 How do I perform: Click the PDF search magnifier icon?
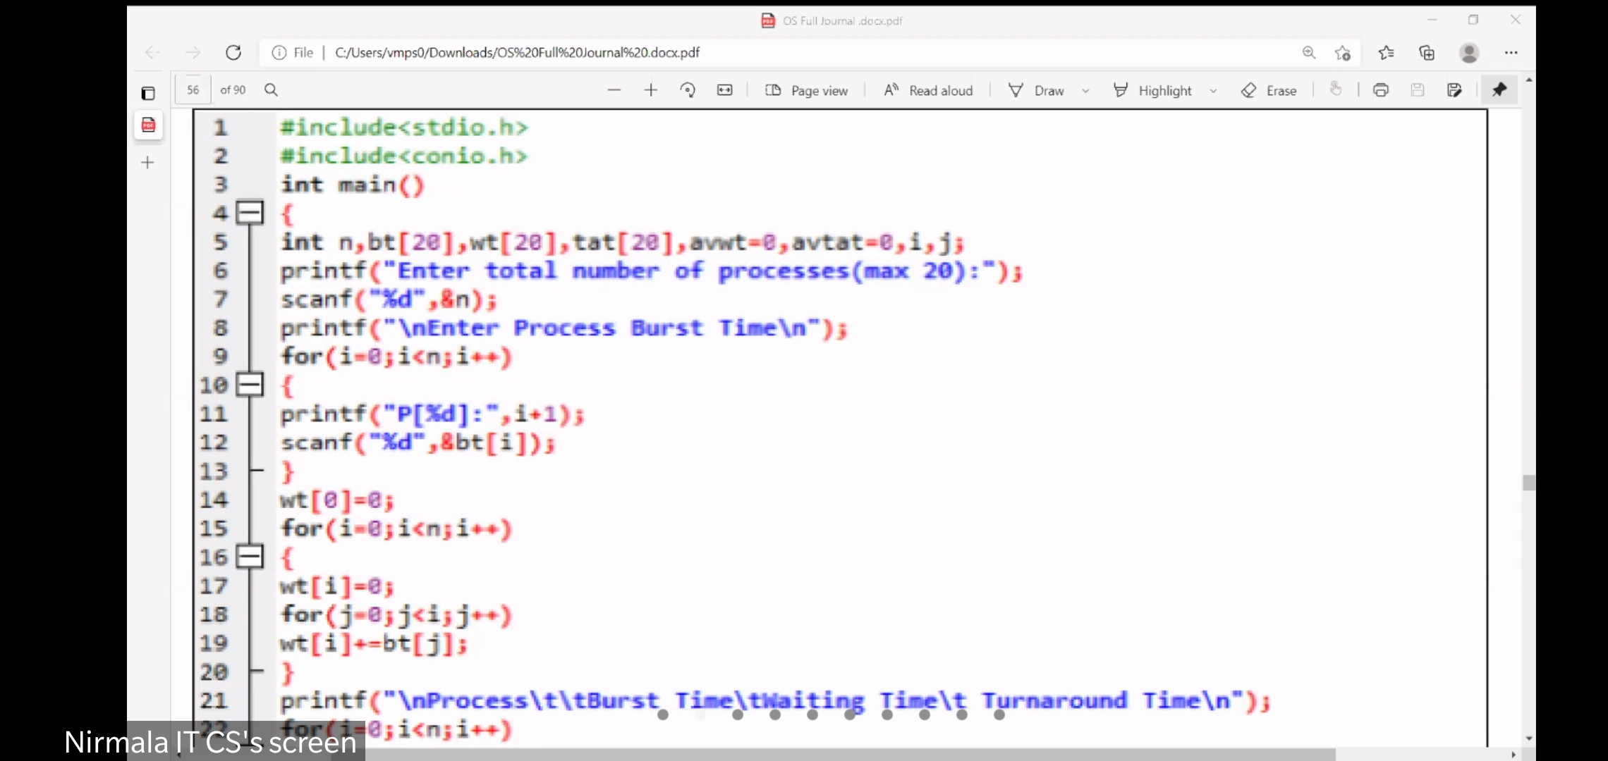click(271, 90)
